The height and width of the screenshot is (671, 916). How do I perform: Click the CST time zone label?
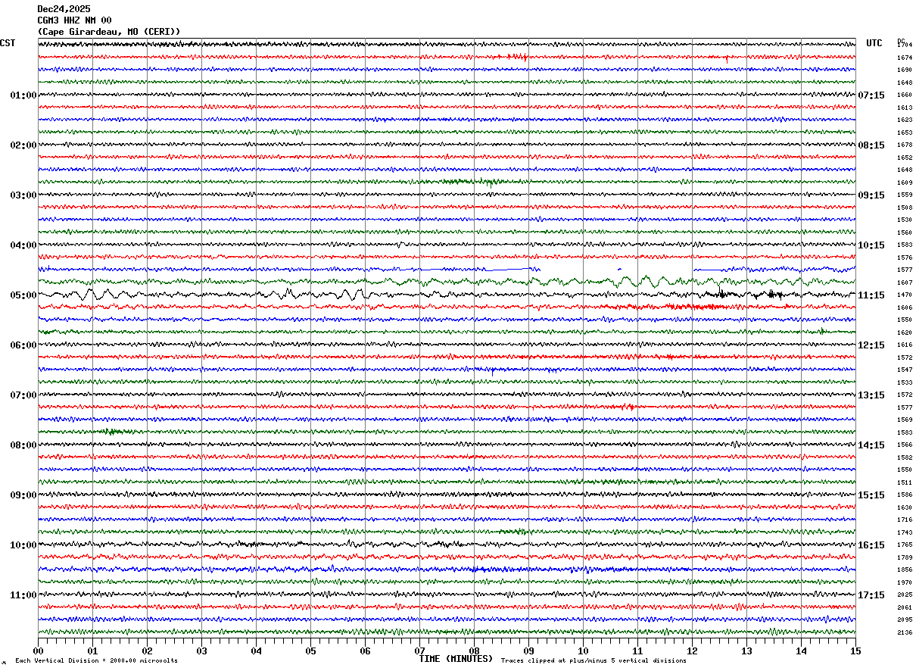(8, 43)
